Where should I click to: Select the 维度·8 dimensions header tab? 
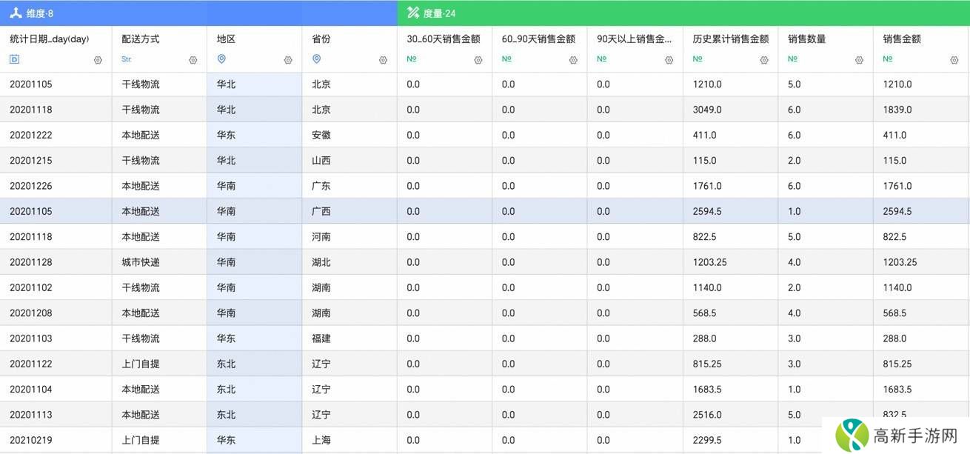point(31,13)
